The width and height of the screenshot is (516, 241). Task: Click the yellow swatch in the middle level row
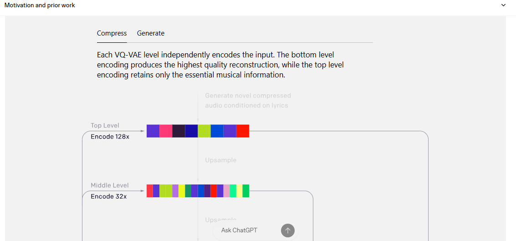click(182, 191)
